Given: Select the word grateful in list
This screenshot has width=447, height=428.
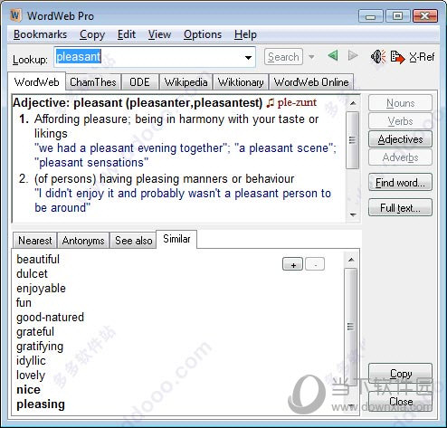Looking at the screenshot, I should pyautogui.click(x=35, y=332).
